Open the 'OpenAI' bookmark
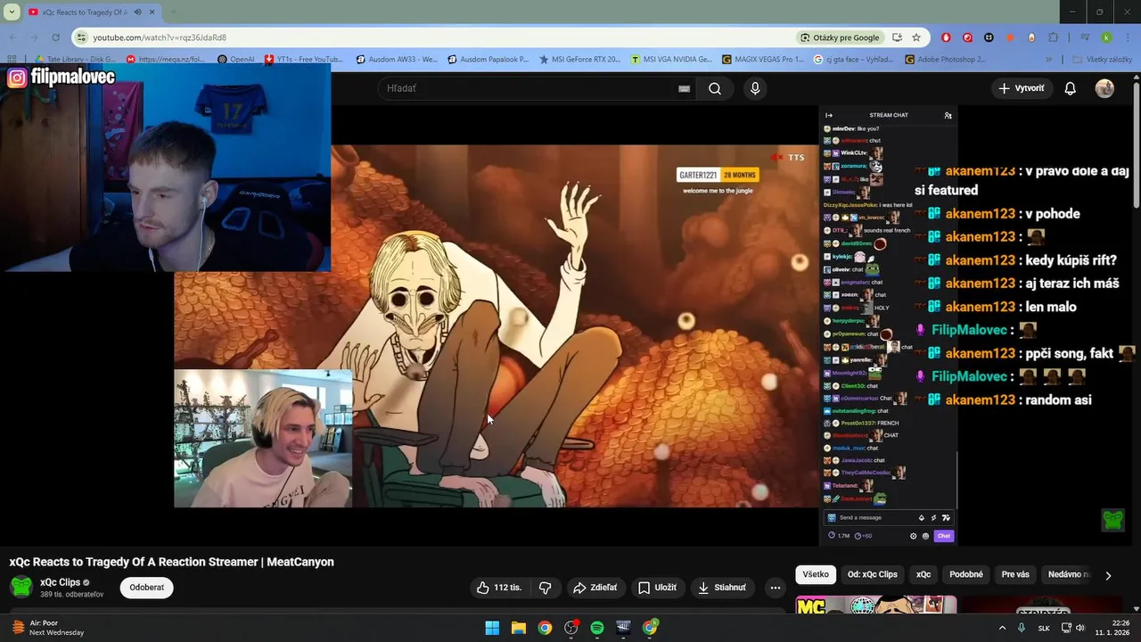This screenshot has width=1141, height=642. click(236, 60)
